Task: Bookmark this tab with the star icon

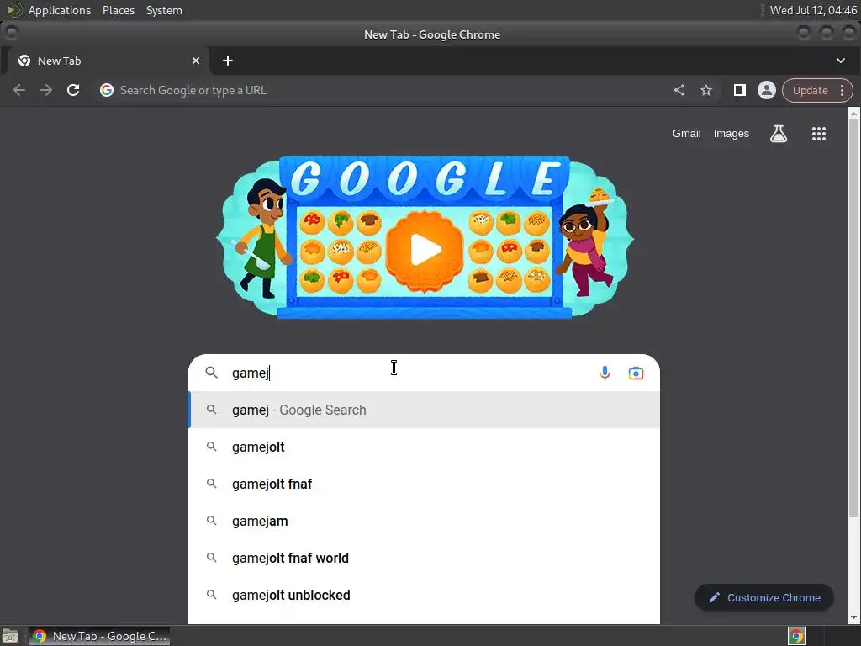Action: tap(706, 90)
